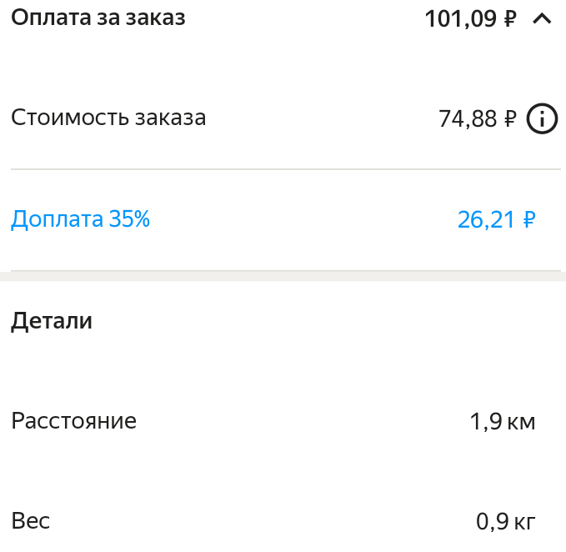Select the Расстояние row label
The width and height of the screenshot is (566, 552).
coord(73,421)
